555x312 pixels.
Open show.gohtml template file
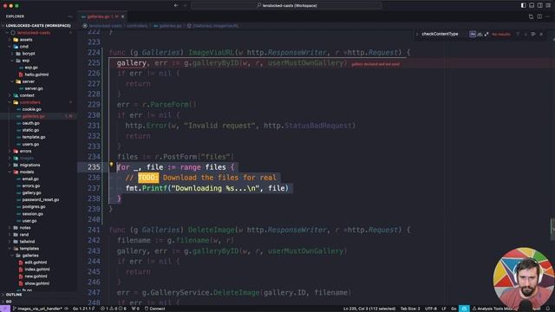[x=36, y=283]
